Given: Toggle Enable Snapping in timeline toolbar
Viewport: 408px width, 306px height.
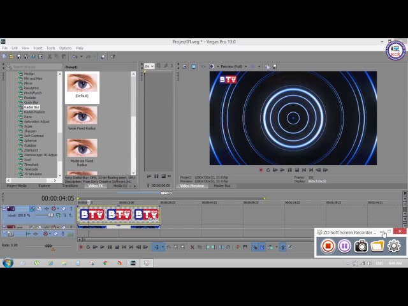Looking at the screenshot, I should 255,247.
